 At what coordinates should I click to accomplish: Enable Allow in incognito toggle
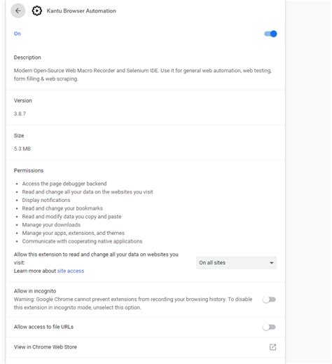[269, 299]
